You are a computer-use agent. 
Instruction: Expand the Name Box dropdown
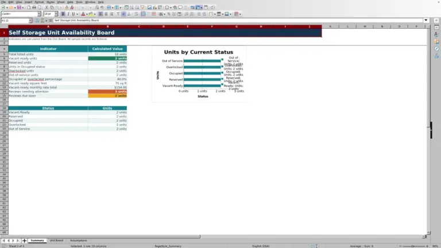pyautogui.click(x=30, y=20)
